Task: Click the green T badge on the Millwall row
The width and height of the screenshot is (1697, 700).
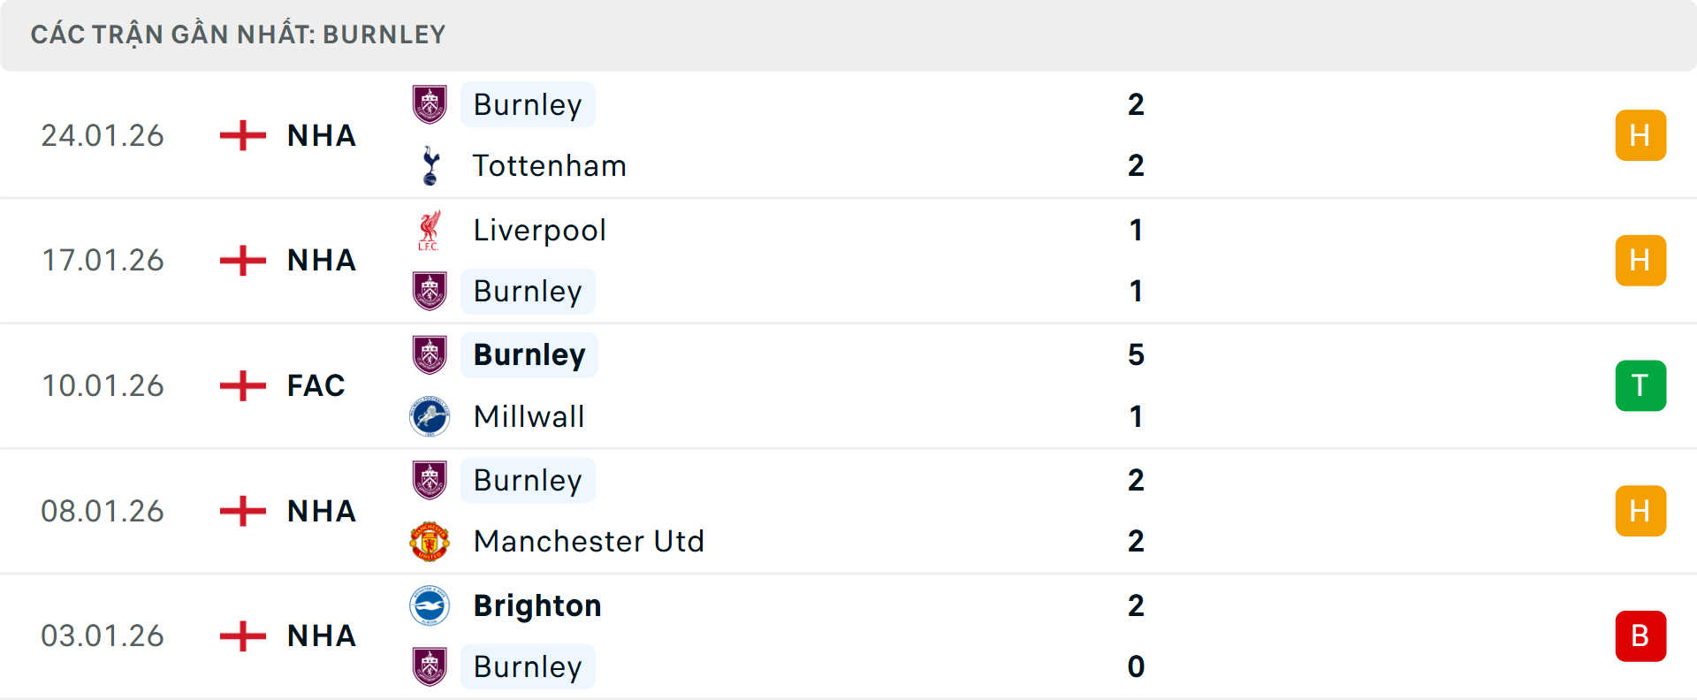Action: coord(1640,385)
